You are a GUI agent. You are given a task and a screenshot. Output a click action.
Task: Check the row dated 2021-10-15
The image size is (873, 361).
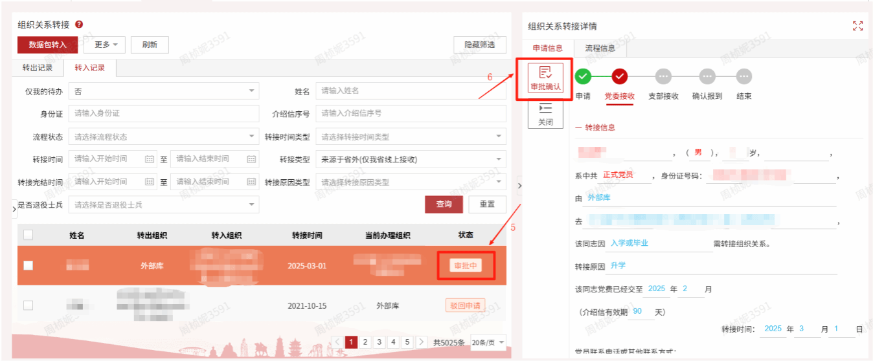pos(28,305)
